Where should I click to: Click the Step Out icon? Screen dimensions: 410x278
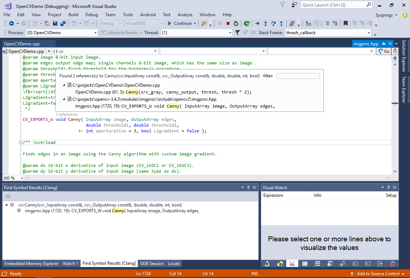[x=281, y=23]
